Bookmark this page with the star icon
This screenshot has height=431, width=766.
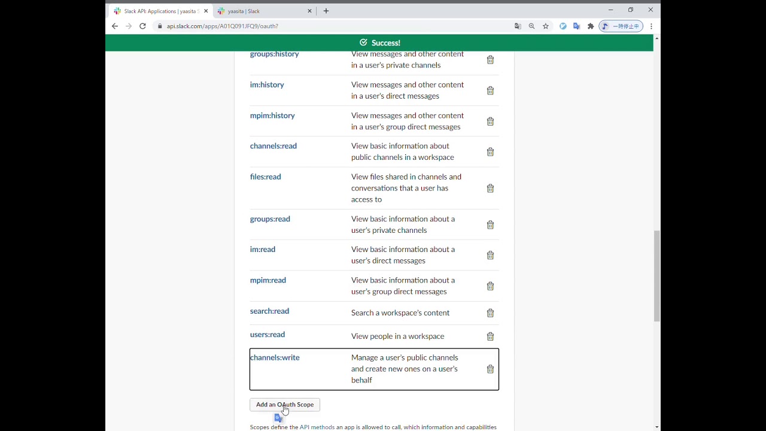(546, 26)
